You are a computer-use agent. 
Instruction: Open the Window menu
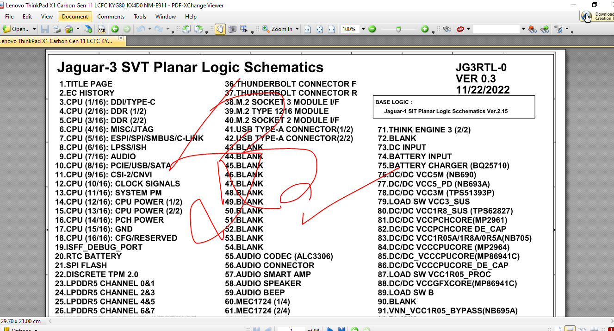click(166, 17)
